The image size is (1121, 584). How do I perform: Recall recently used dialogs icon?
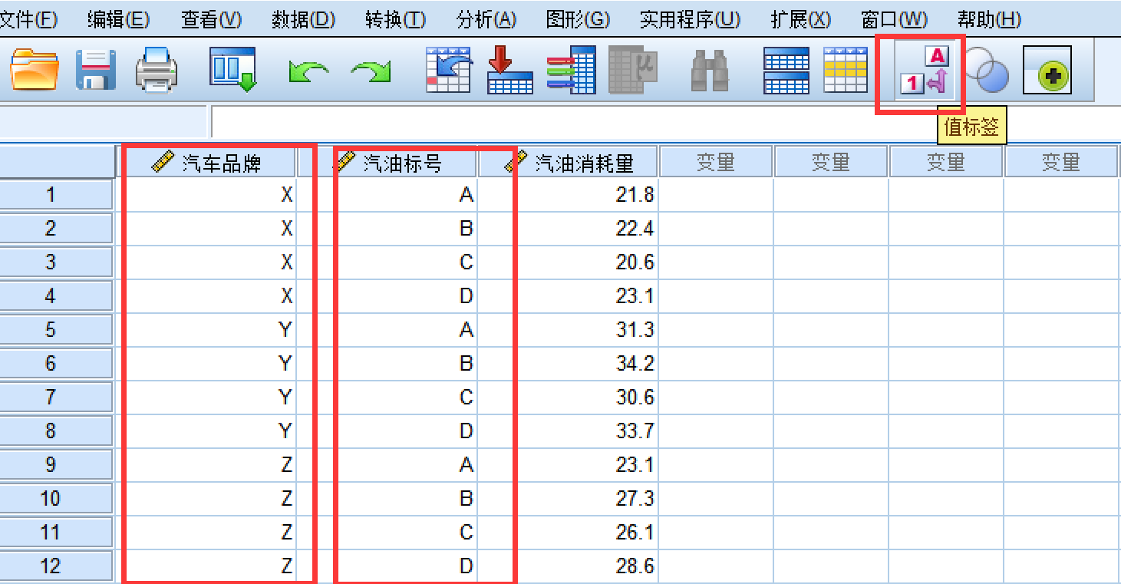pos(233,71)
